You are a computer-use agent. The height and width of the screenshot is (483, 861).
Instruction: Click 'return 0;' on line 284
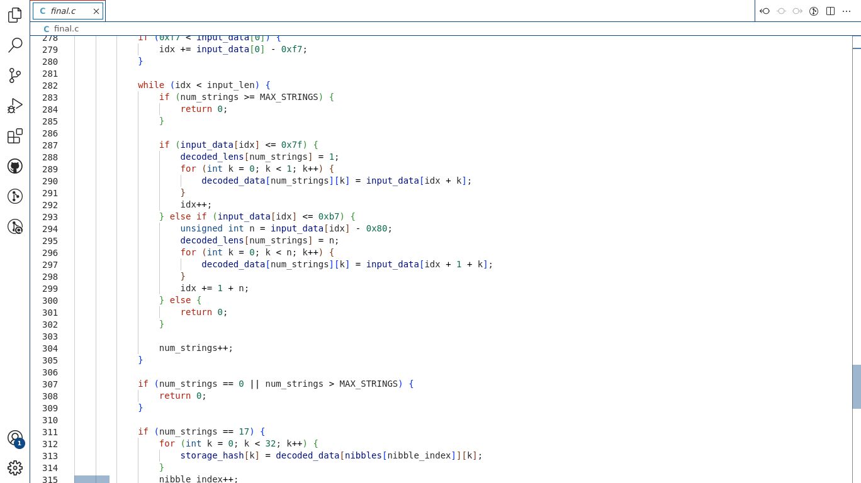[x=204, y=109]
